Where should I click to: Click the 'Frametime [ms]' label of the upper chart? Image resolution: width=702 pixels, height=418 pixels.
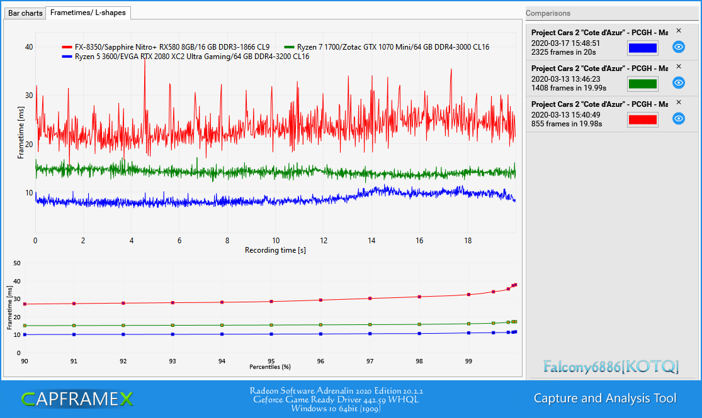[21, 133]
